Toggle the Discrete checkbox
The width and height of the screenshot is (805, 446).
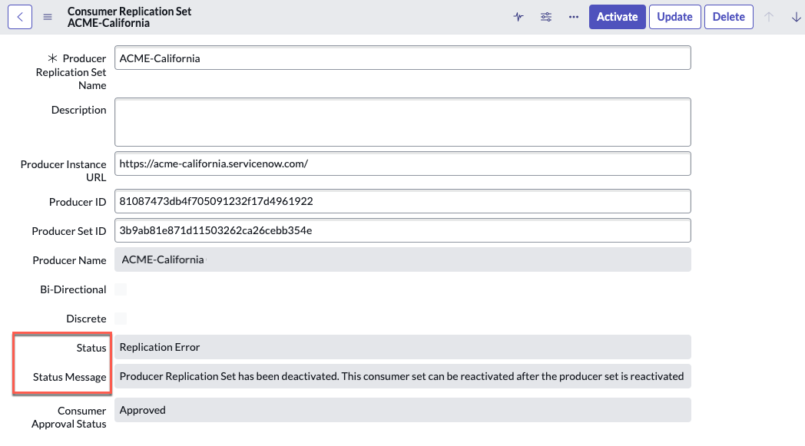[x=121, y=319]
